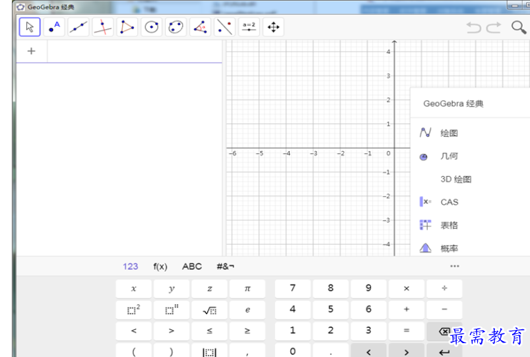Select the Move arrow tool
The width and height of the screenshot is (530, 357).
30,27
